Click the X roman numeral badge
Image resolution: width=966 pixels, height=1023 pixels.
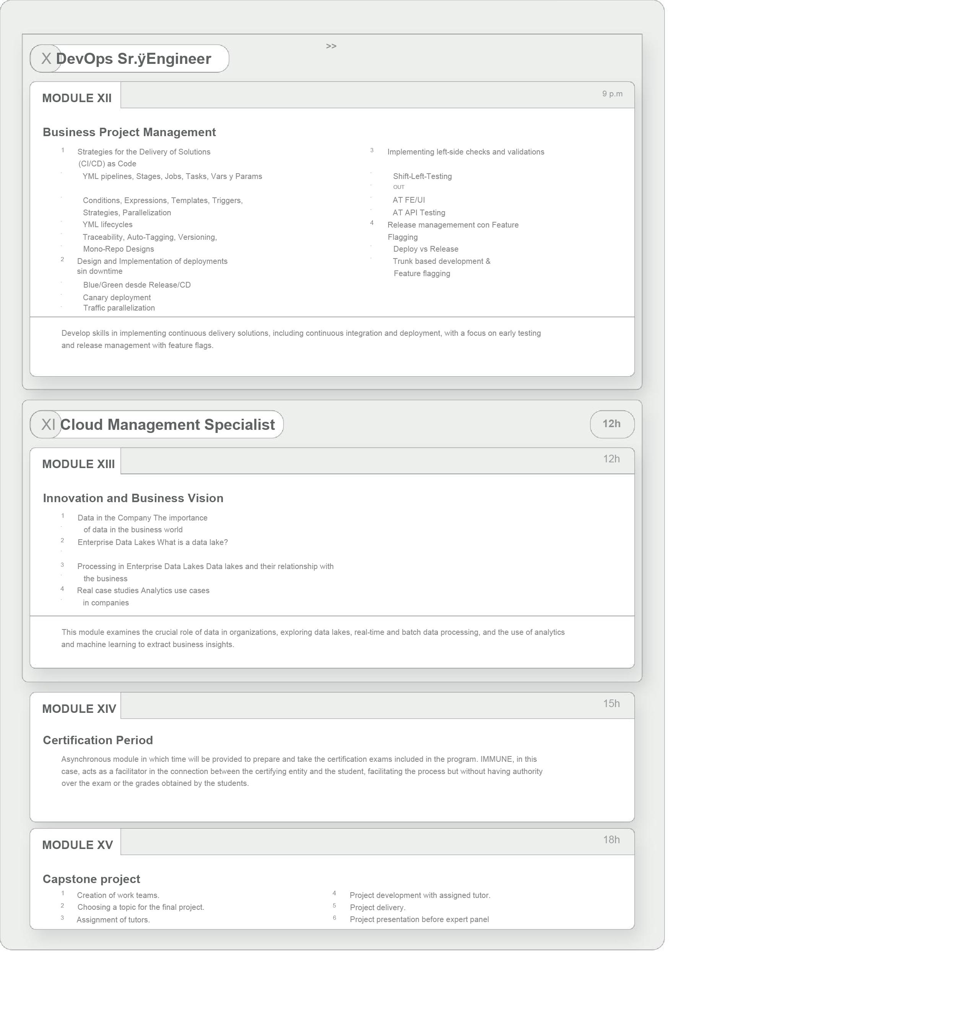[x=46, y=59]
